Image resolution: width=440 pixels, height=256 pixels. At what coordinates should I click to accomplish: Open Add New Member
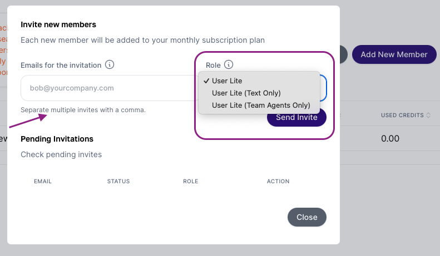394,54
